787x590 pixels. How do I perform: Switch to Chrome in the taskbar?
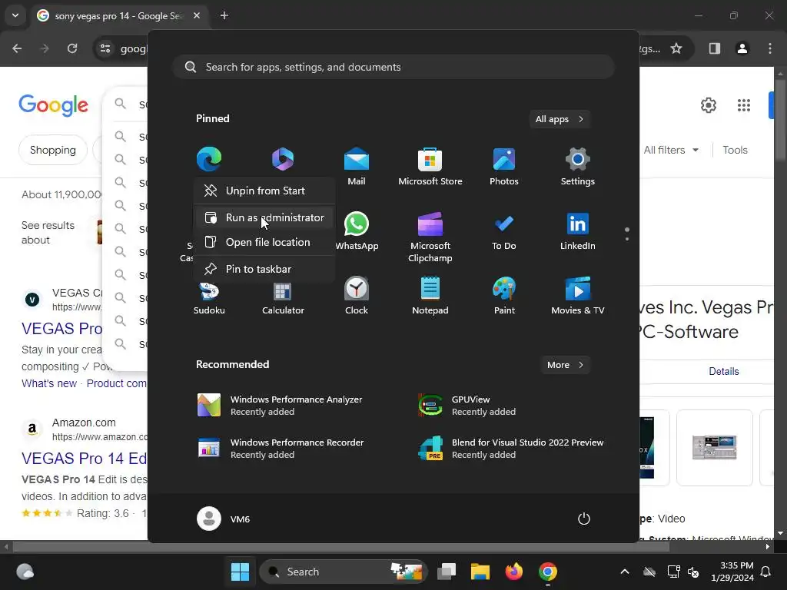(x=548, y=572)
